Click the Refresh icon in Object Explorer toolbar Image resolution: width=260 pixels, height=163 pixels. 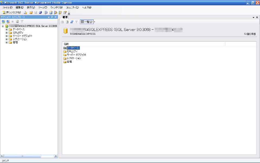17,21
